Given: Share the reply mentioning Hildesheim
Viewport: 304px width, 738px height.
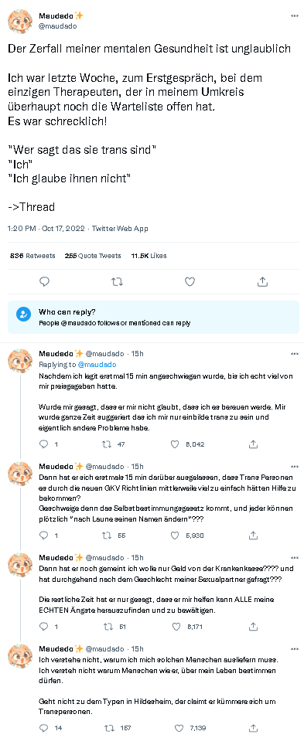Looking at the screenshot, I should 253,728.
